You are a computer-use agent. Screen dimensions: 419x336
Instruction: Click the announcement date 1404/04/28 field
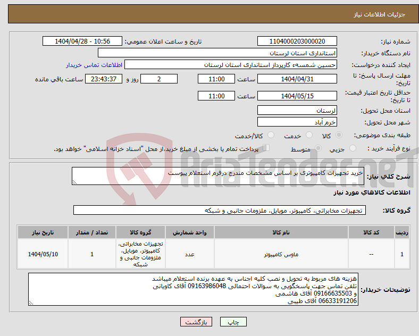tap(82, 41)
